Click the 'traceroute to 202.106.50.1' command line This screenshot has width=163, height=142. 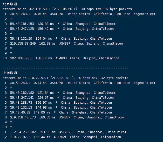67,9
